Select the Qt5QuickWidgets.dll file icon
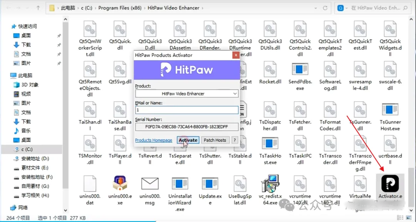 click(x=390, y=28)
